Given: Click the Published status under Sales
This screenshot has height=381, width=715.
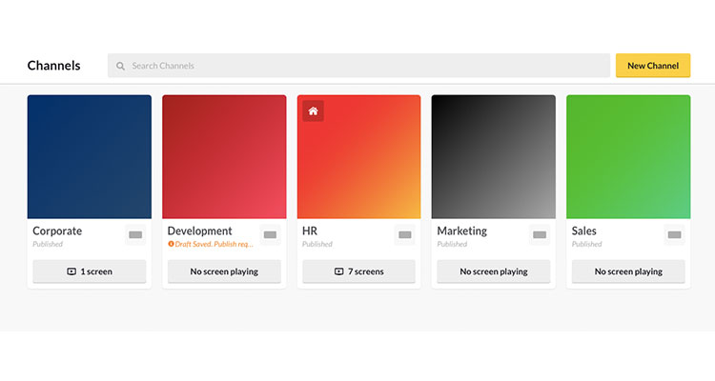Looking at the screenshot, I should [587, 244].
